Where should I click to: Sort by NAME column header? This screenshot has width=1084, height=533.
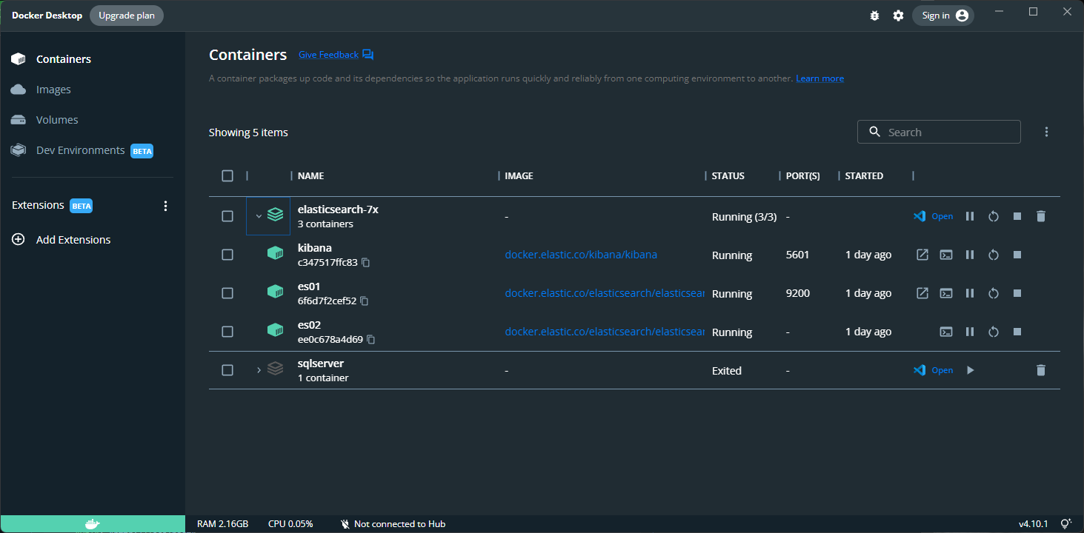click(310, 176)
